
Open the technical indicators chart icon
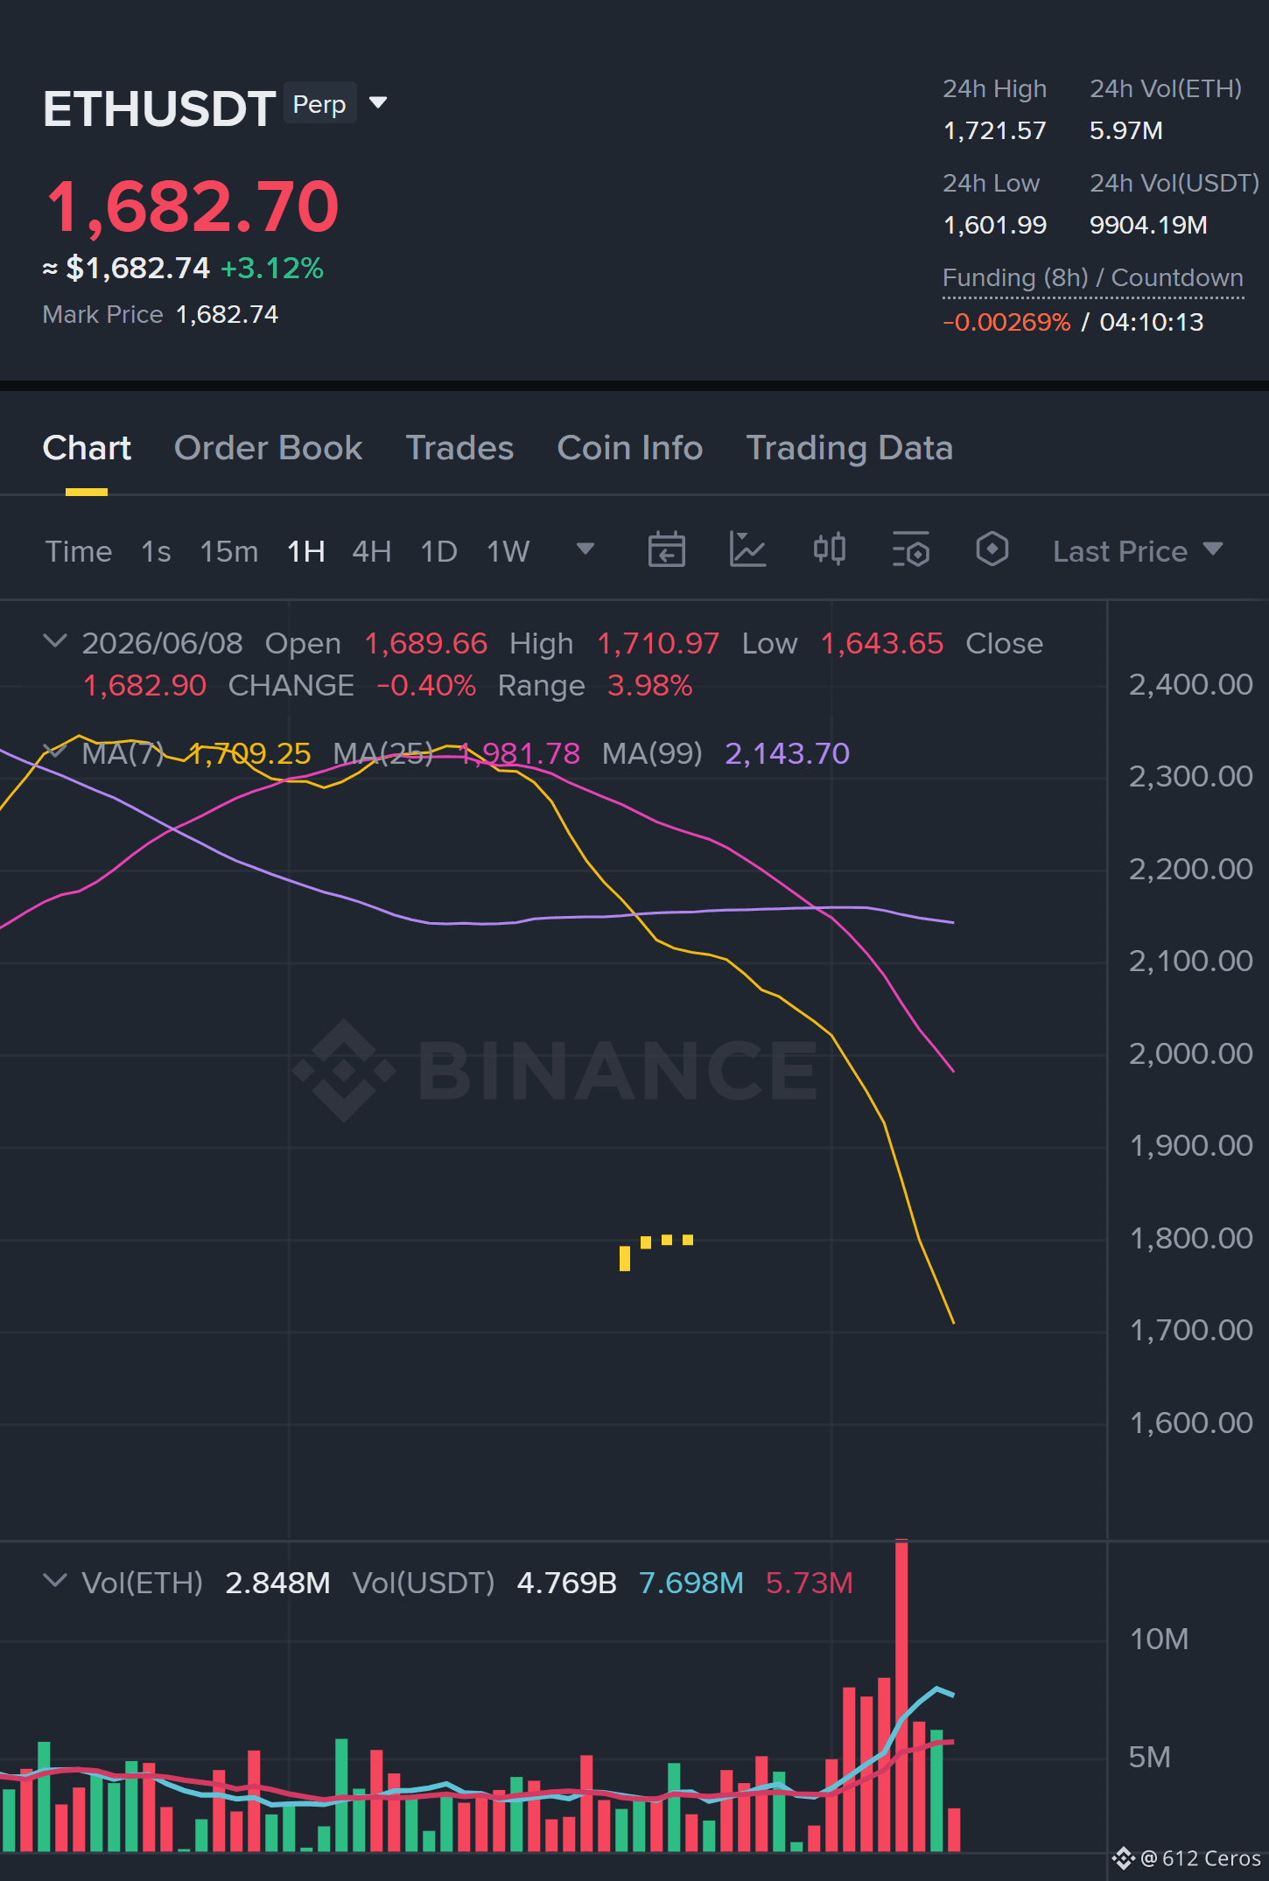(x=747, y=550)
